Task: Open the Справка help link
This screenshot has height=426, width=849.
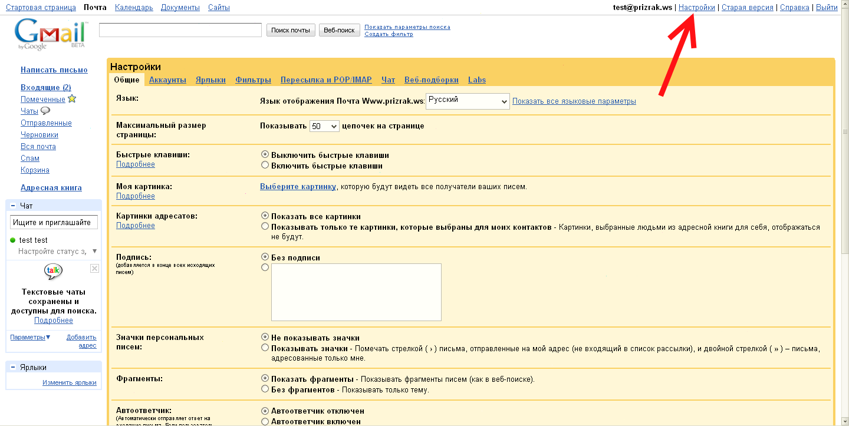Action: tap(795, 8)
